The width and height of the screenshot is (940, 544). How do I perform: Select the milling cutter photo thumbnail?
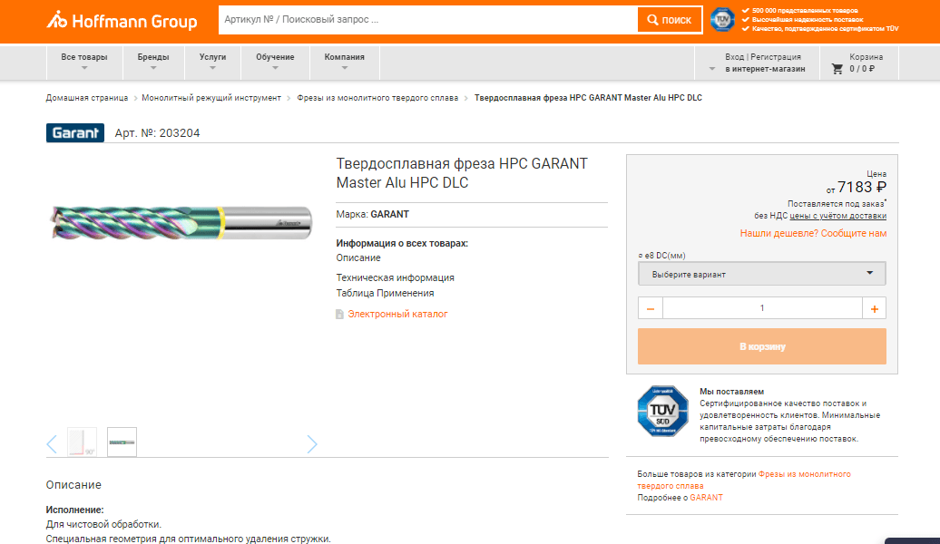pos(122,442)
